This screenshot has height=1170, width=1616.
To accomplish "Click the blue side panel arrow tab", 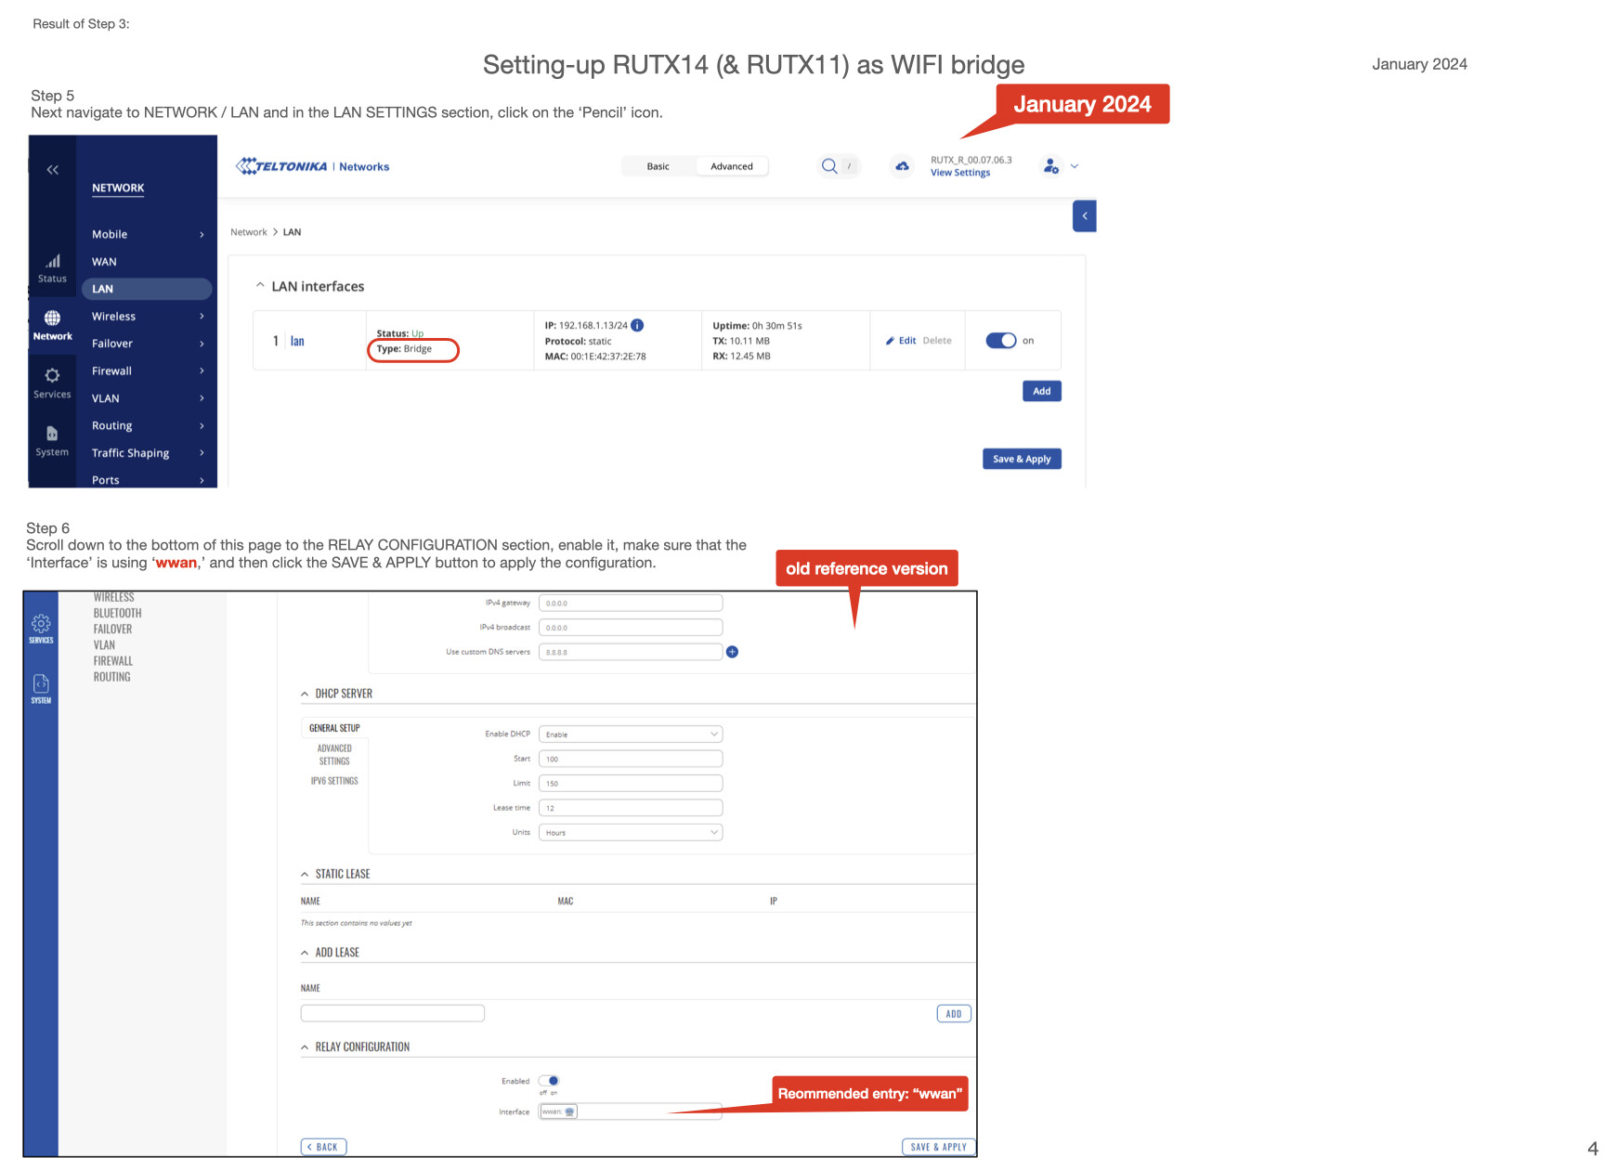I will click(x=1084, y=215).
